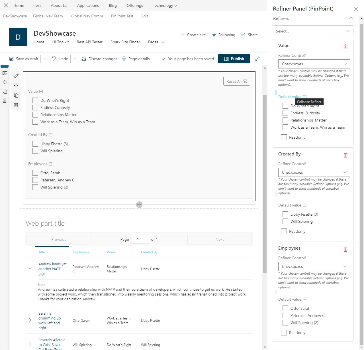
Task: Close the Refiner Panel with X
Action: tap(356, 9)
